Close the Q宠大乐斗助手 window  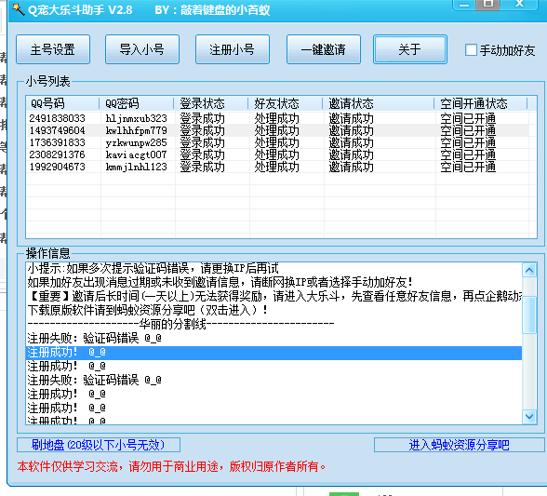[x=519, y=5]
